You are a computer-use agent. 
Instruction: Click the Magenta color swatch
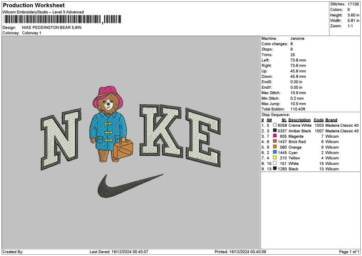click(x=275, y=136)
